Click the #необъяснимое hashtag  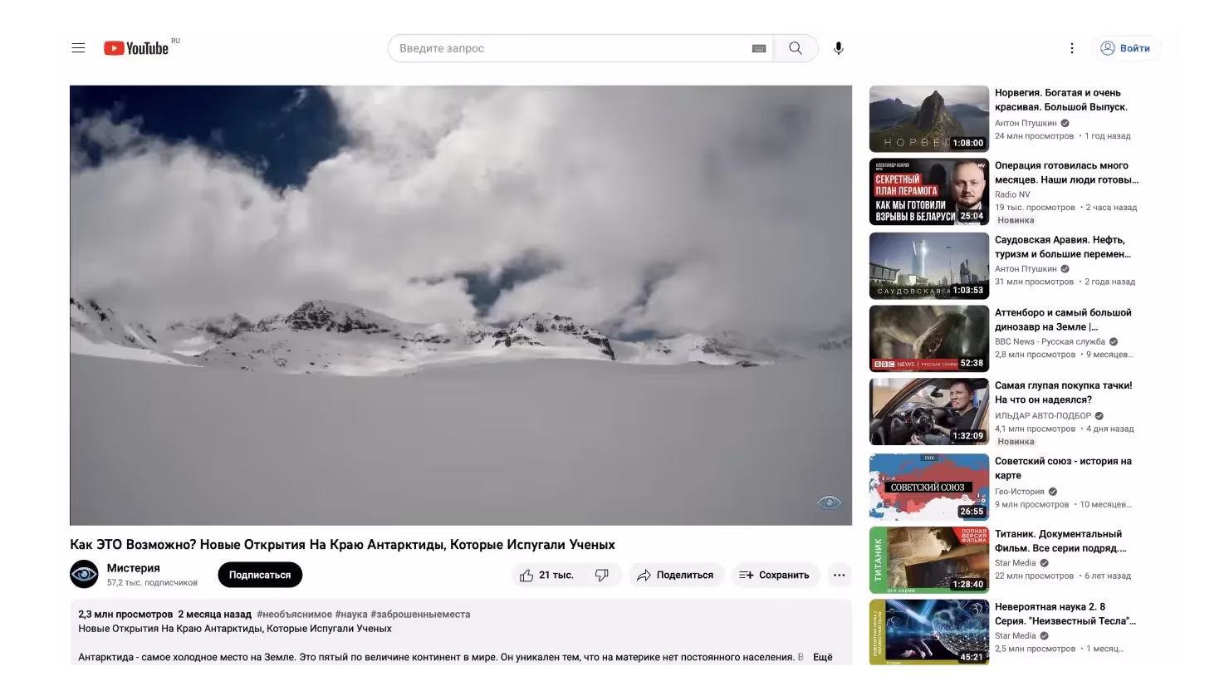click(x=294, y=615)
